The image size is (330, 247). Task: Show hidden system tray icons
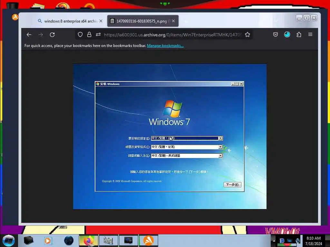(274, 241)
